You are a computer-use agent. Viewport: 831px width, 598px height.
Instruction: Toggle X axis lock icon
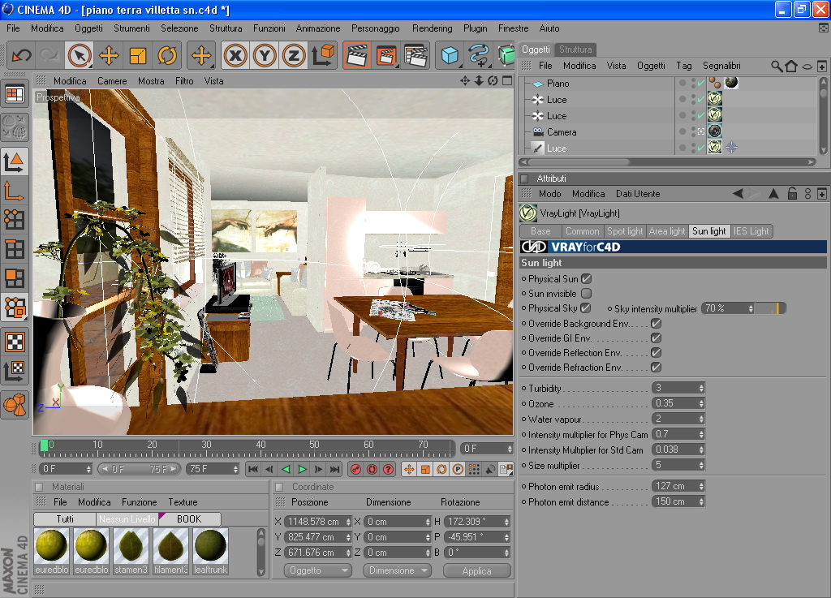[x=235, y=55]
